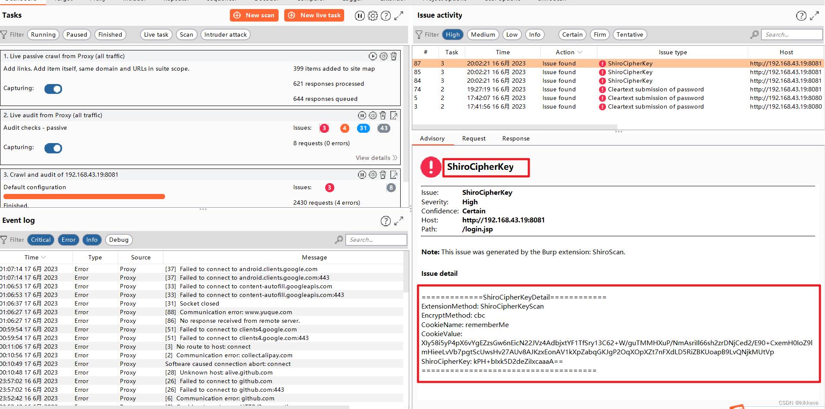Toggle the Low severity filter
Image resolution: width=825 pixels, height=409 pixels.
pyautogui.click(x=512, y=34)
